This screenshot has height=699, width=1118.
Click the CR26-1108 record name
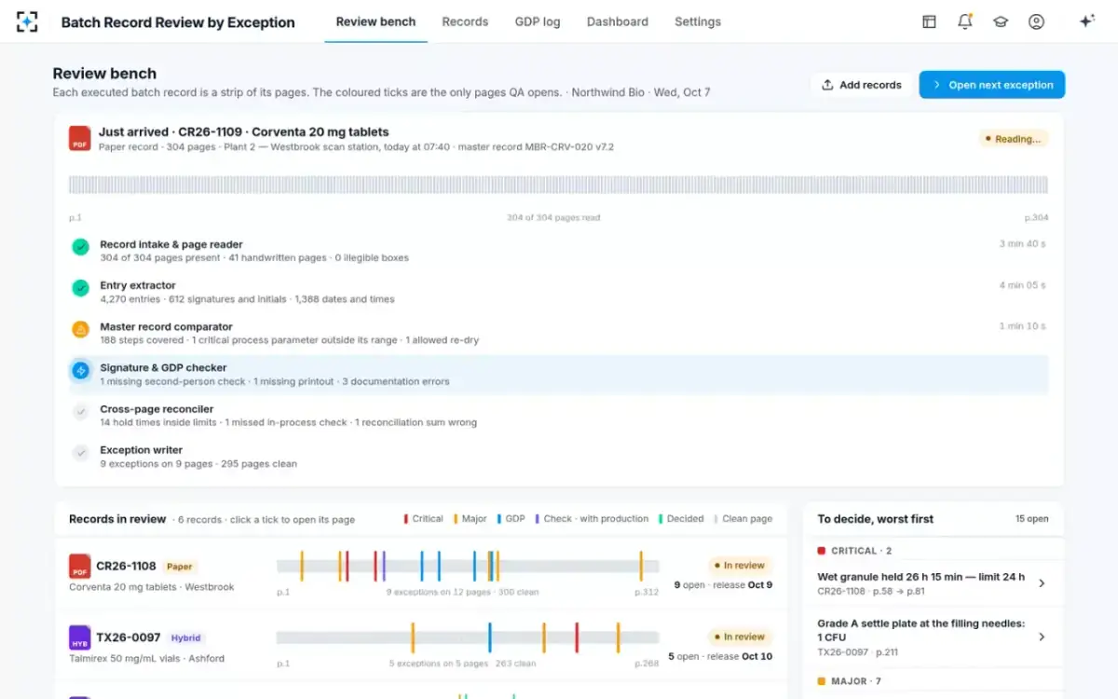pos(126,566)
